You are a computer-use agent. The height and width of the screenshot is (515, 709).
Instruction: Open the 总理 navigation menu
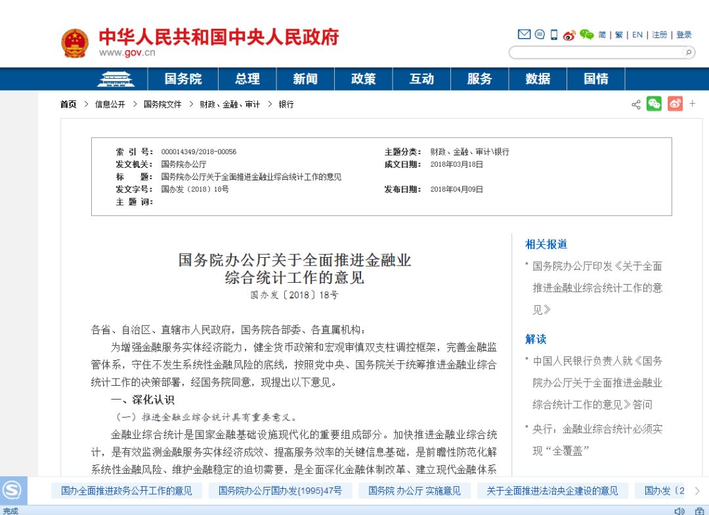[x=247, y=79]
